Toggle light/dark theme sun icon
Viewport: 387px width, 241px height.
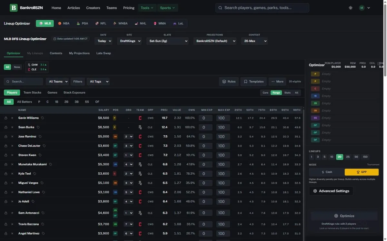click(x=351, y=8)
